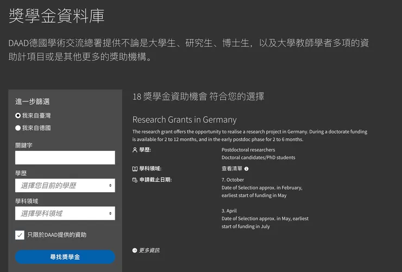The height and width of the screenshot is (272, 402).
Task: Click the person icon next to 學歷
Action: point(135,150)
